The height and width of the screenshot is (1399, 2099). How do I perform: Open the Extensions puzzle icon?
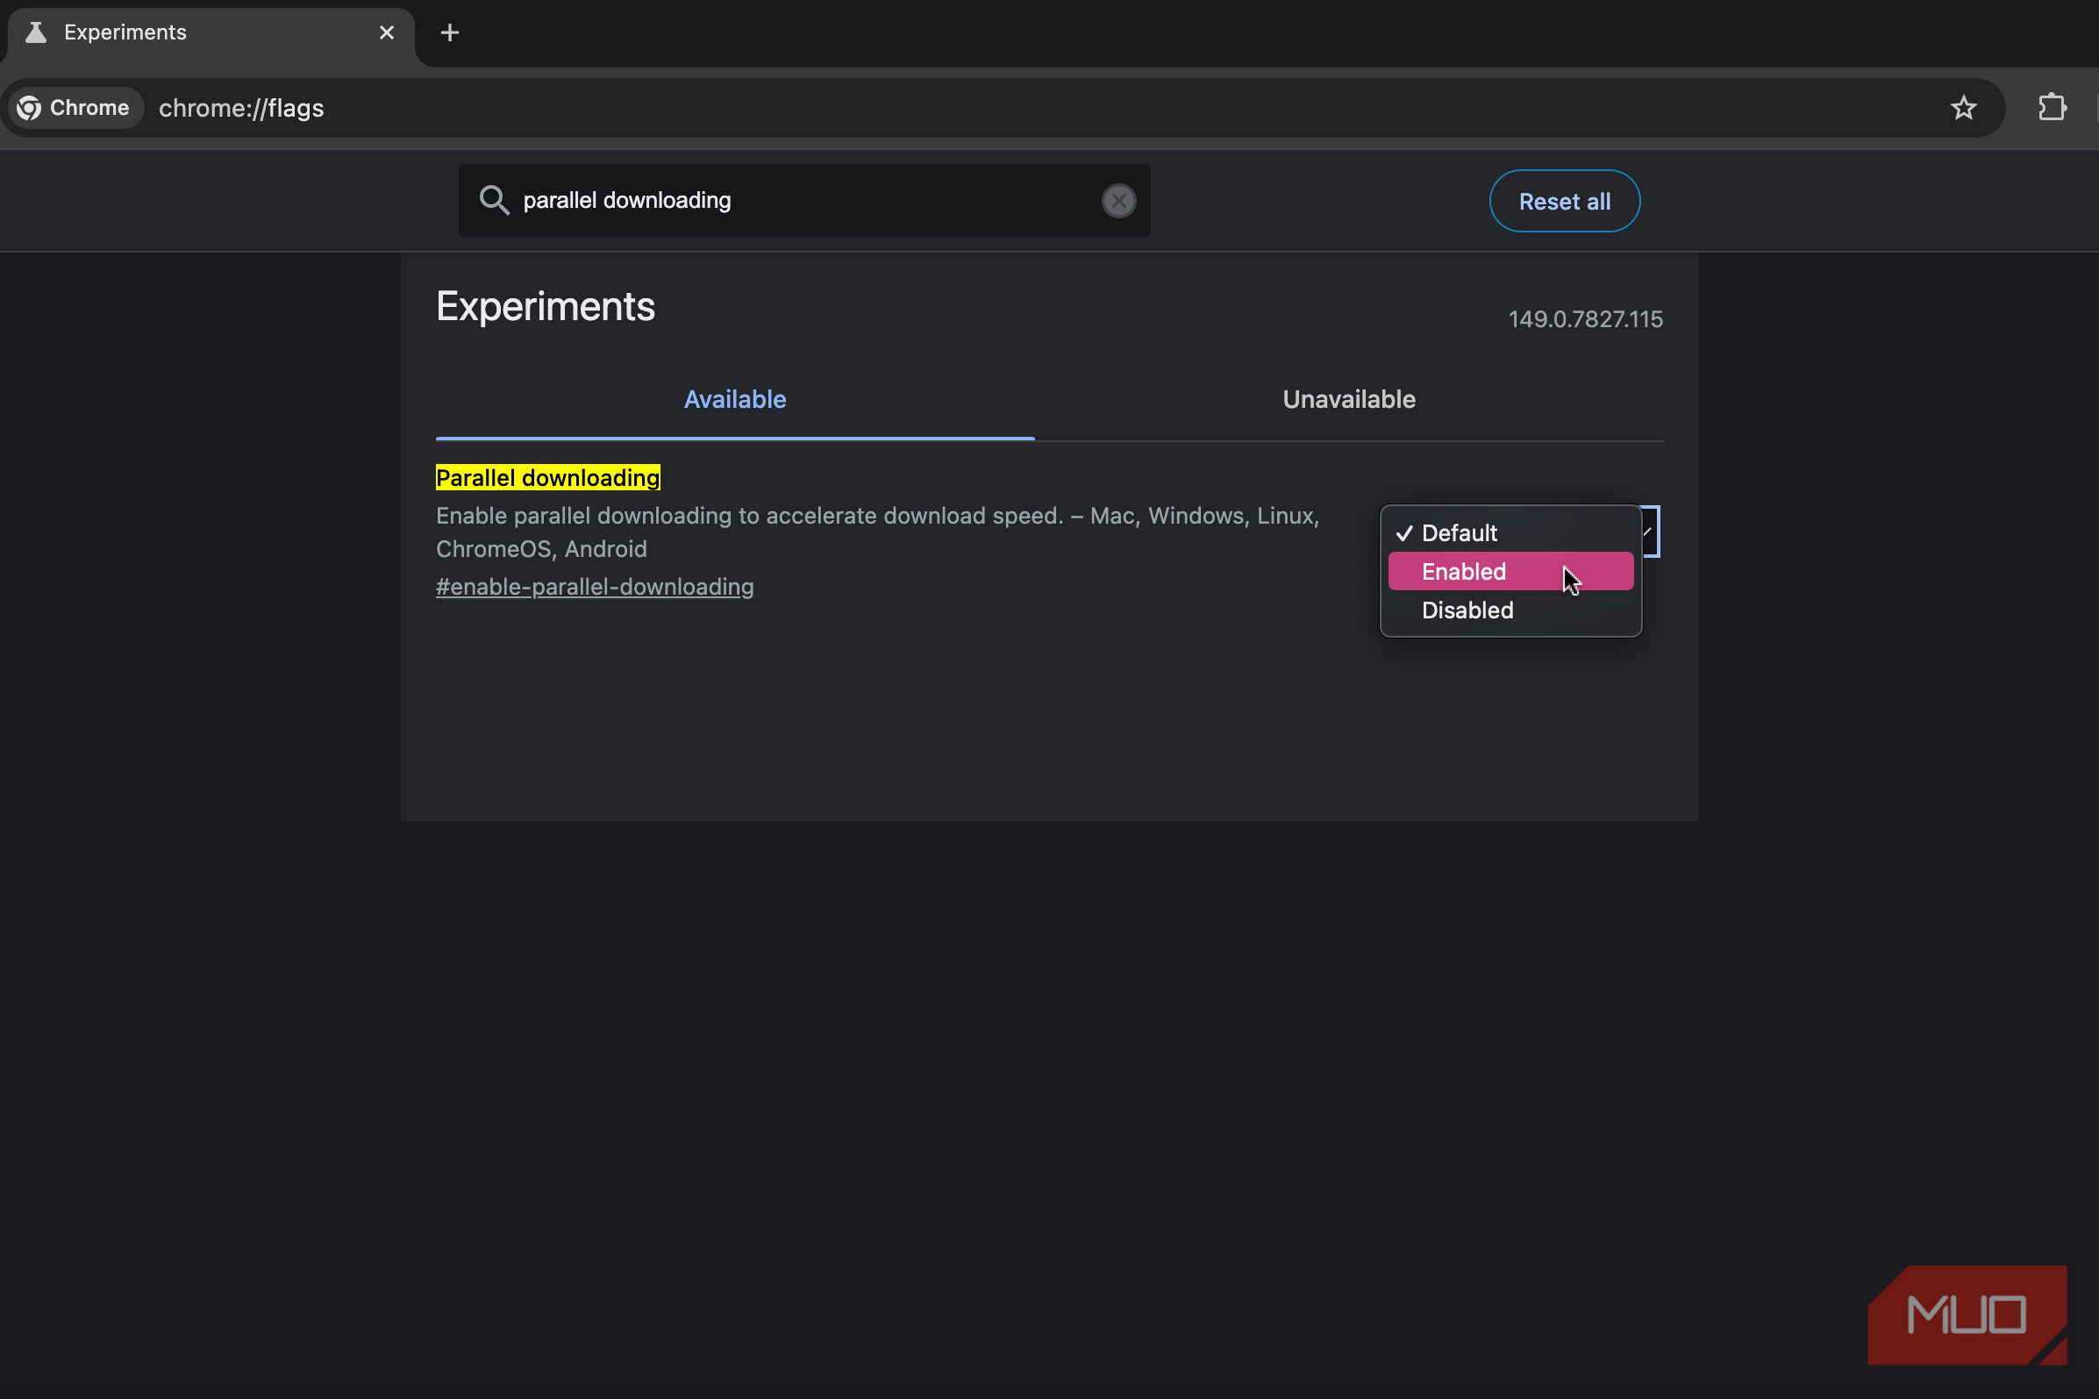tap(2052, 108)
